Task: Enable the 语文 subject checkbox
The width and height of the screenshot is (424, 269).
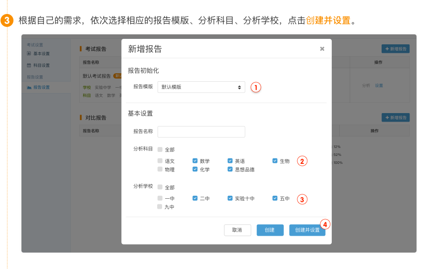Action: [160, 161]
